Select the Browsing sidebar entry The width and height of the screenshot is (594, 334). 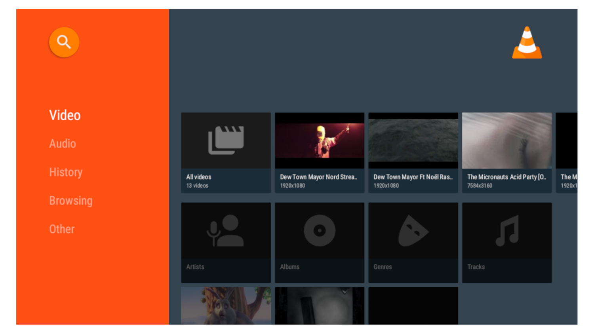tap(71, 201)
